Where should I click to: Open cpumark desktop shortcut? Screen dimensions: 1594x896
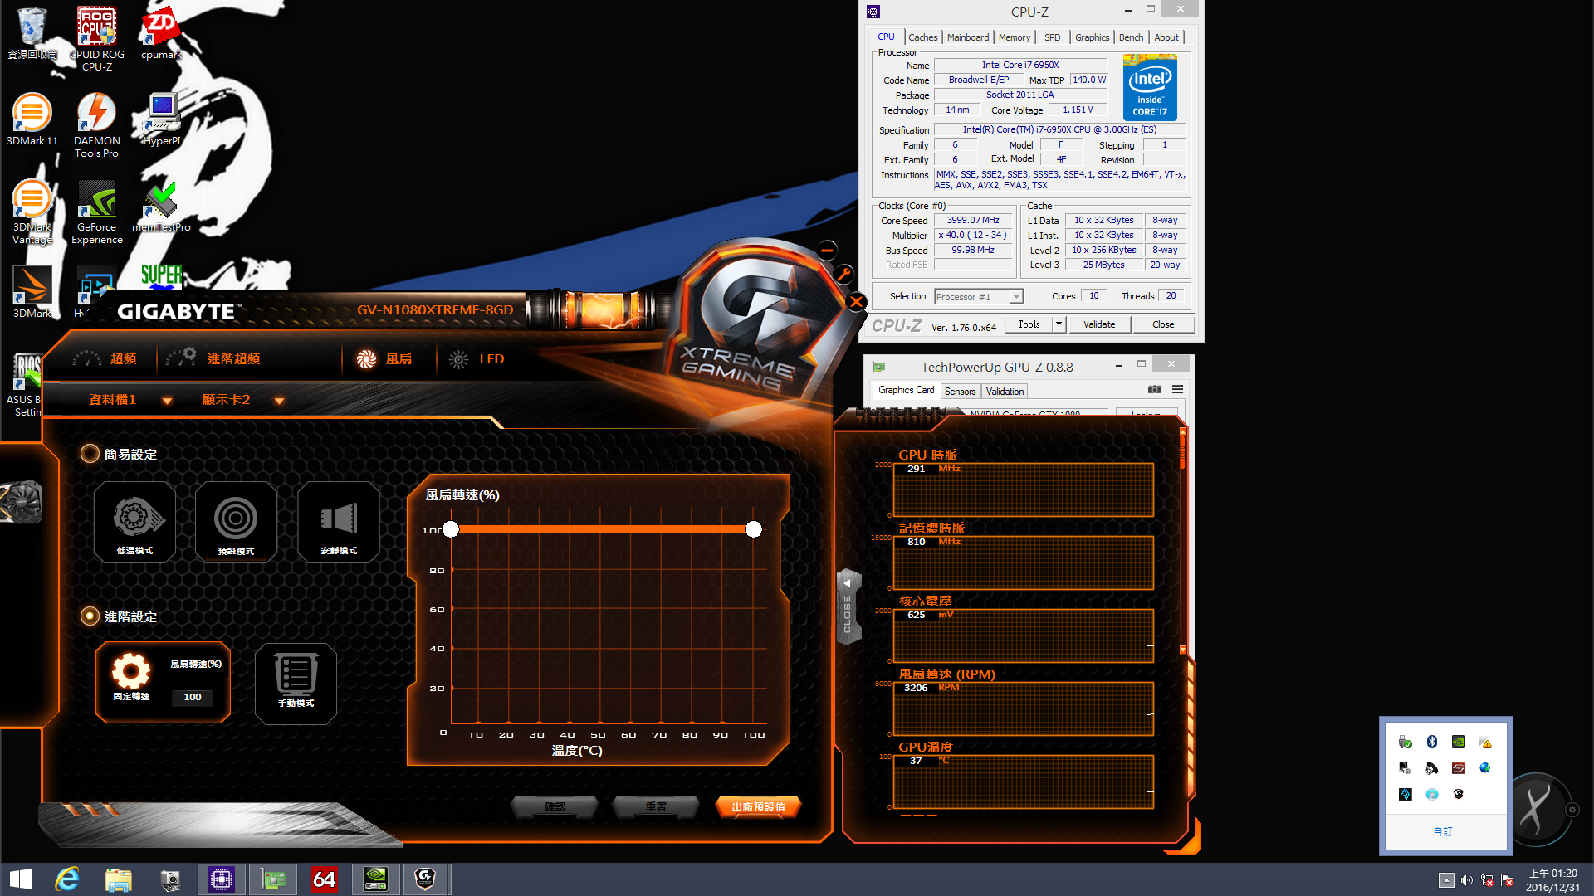click(x=161, y=33)
